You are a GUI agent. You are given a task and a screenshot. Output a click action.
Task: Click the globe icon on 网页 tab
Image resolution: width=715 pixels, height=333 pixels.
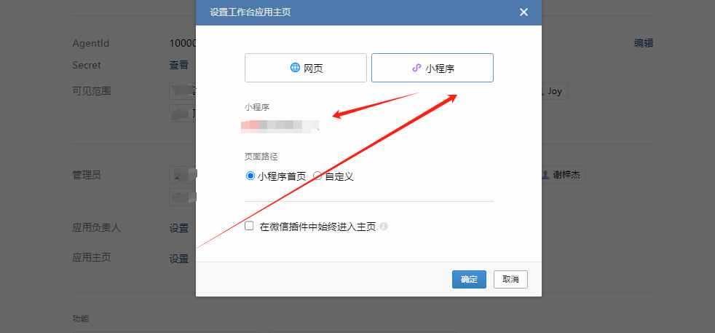[x=295, y=68]
